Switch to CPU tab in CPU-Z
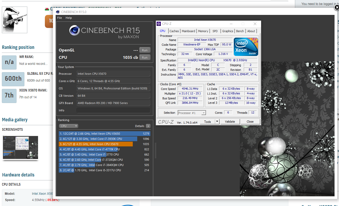The width and height of the screenshot is (339, 206). click(x=163, y=31)
